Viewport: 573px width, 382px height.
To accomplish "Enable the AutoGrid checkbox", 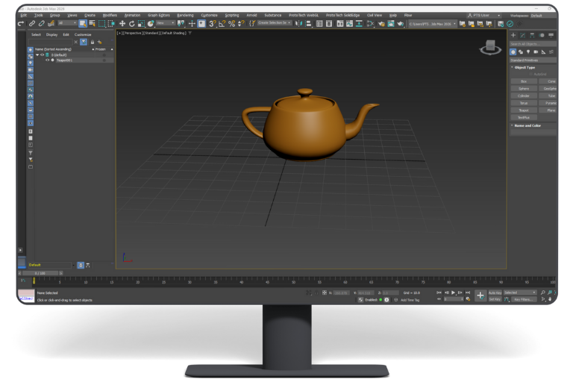I will click(531, 74).
